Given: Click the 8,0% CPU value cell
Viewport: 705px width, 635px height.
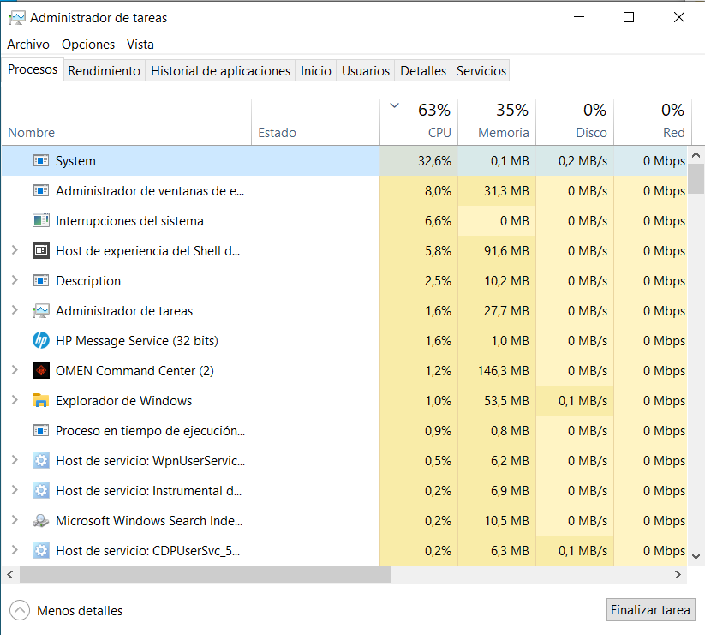Looking at the screenshot, I should tap(419, 191).
